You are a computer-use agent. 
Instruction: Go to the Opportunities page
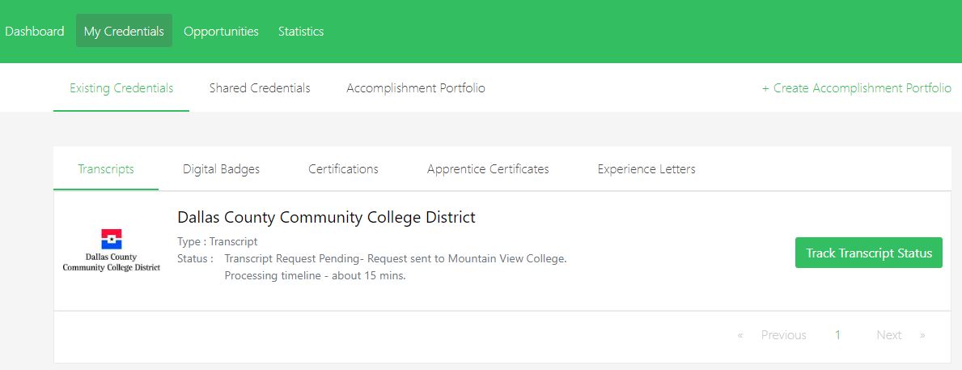click(221, 32)
